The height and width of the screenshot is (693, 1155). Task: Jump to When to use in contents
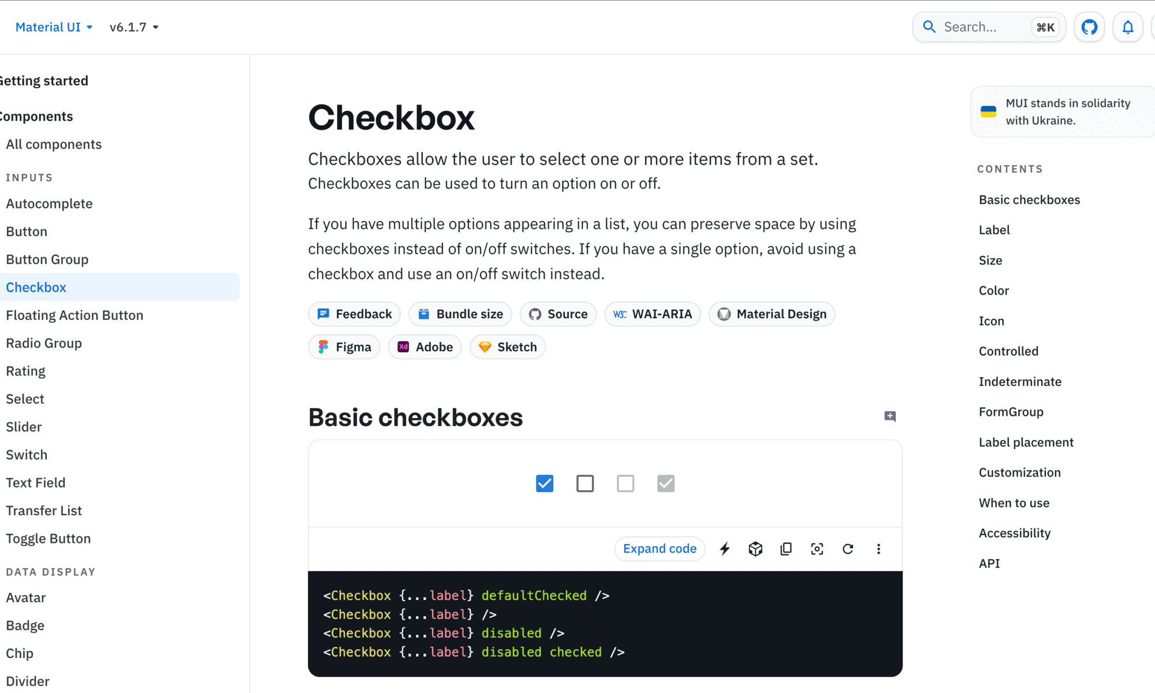coord(1014,503)
